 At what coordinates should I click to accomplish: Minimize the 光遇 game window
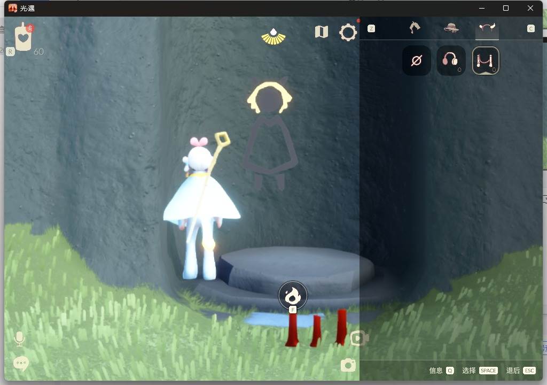[x=482, y=8]
